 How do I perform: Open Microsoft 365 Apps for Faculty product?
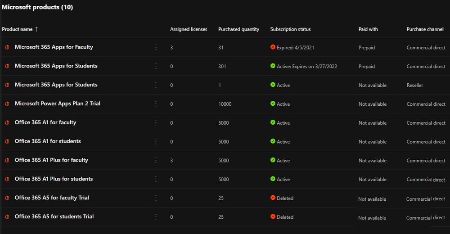coord(54,47)
